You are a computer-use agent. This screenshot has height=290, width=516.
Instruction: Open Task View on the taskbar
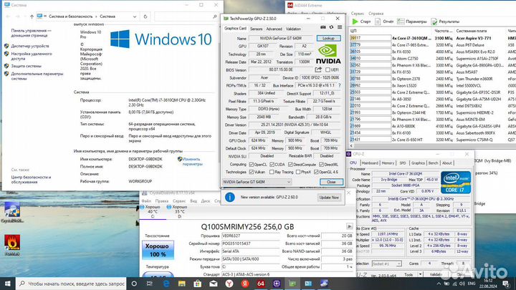150,284
